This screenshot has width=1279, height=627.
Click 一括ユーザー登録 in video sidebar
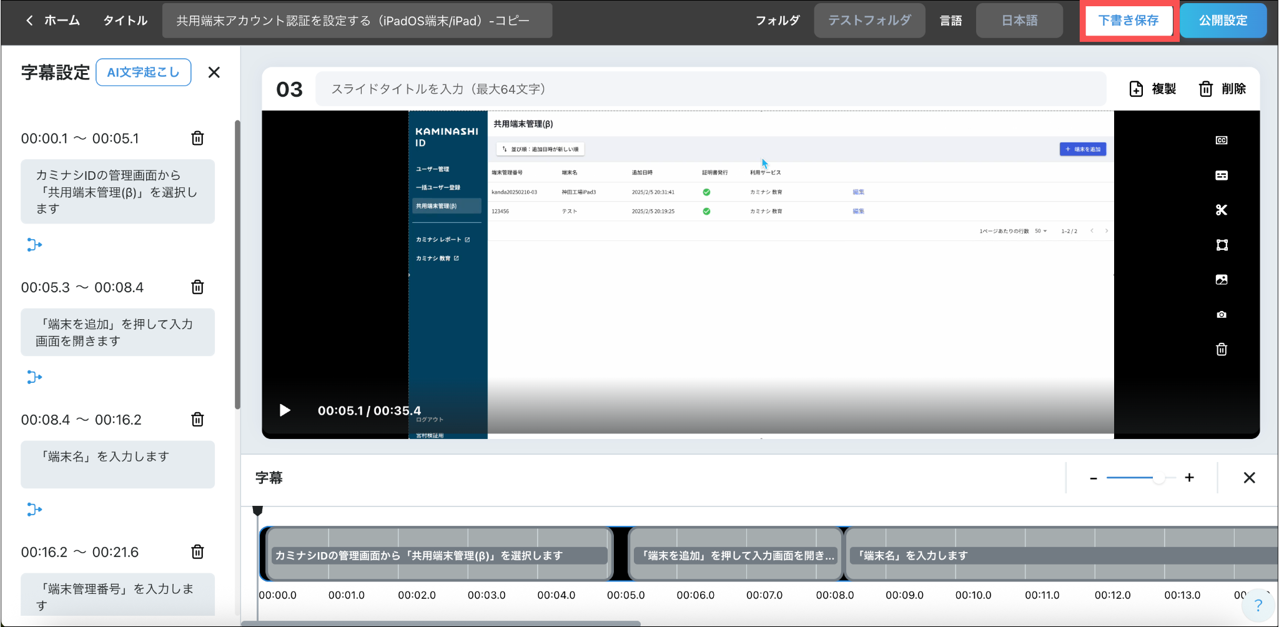pyautogui.click(x=438, y=187)
